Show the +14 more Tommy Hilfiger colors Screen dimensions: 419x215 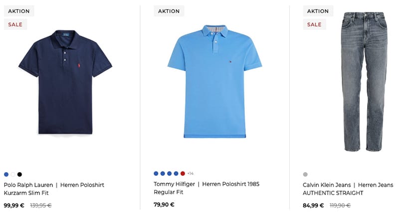[x=190, y=173]
